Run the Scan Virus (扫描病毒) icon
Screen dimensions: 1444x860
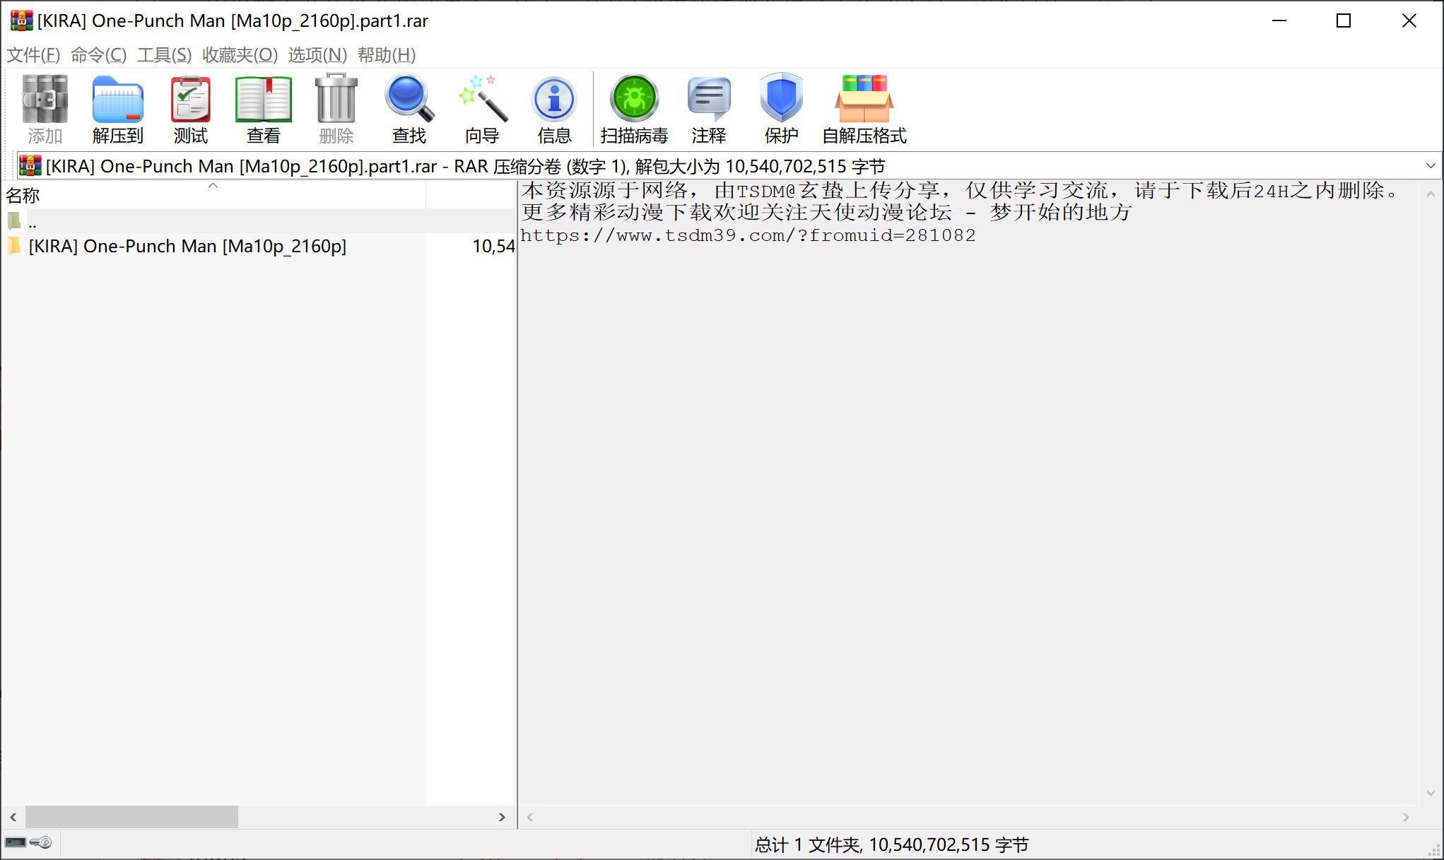pos(634,108)
